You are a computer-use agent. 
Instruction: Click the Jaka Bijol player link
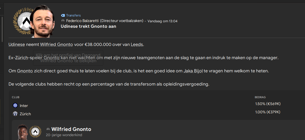[x=193, y=71]
